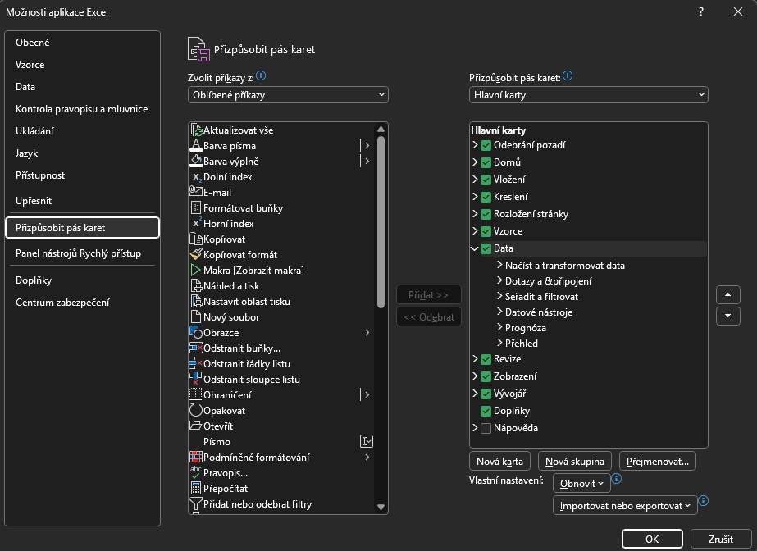
Task: Click the E-mail command icon
Action: (196, 192)
